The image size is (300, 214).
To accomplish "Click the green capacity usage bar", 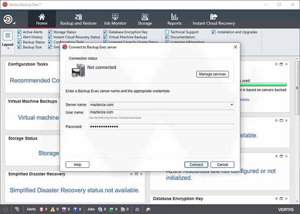I will (263, 85).
